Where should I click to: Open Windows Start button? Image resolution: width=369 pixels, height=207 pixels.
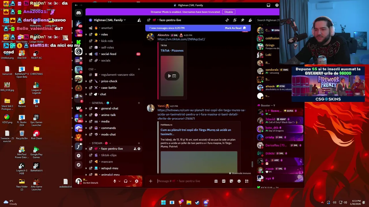163,202
